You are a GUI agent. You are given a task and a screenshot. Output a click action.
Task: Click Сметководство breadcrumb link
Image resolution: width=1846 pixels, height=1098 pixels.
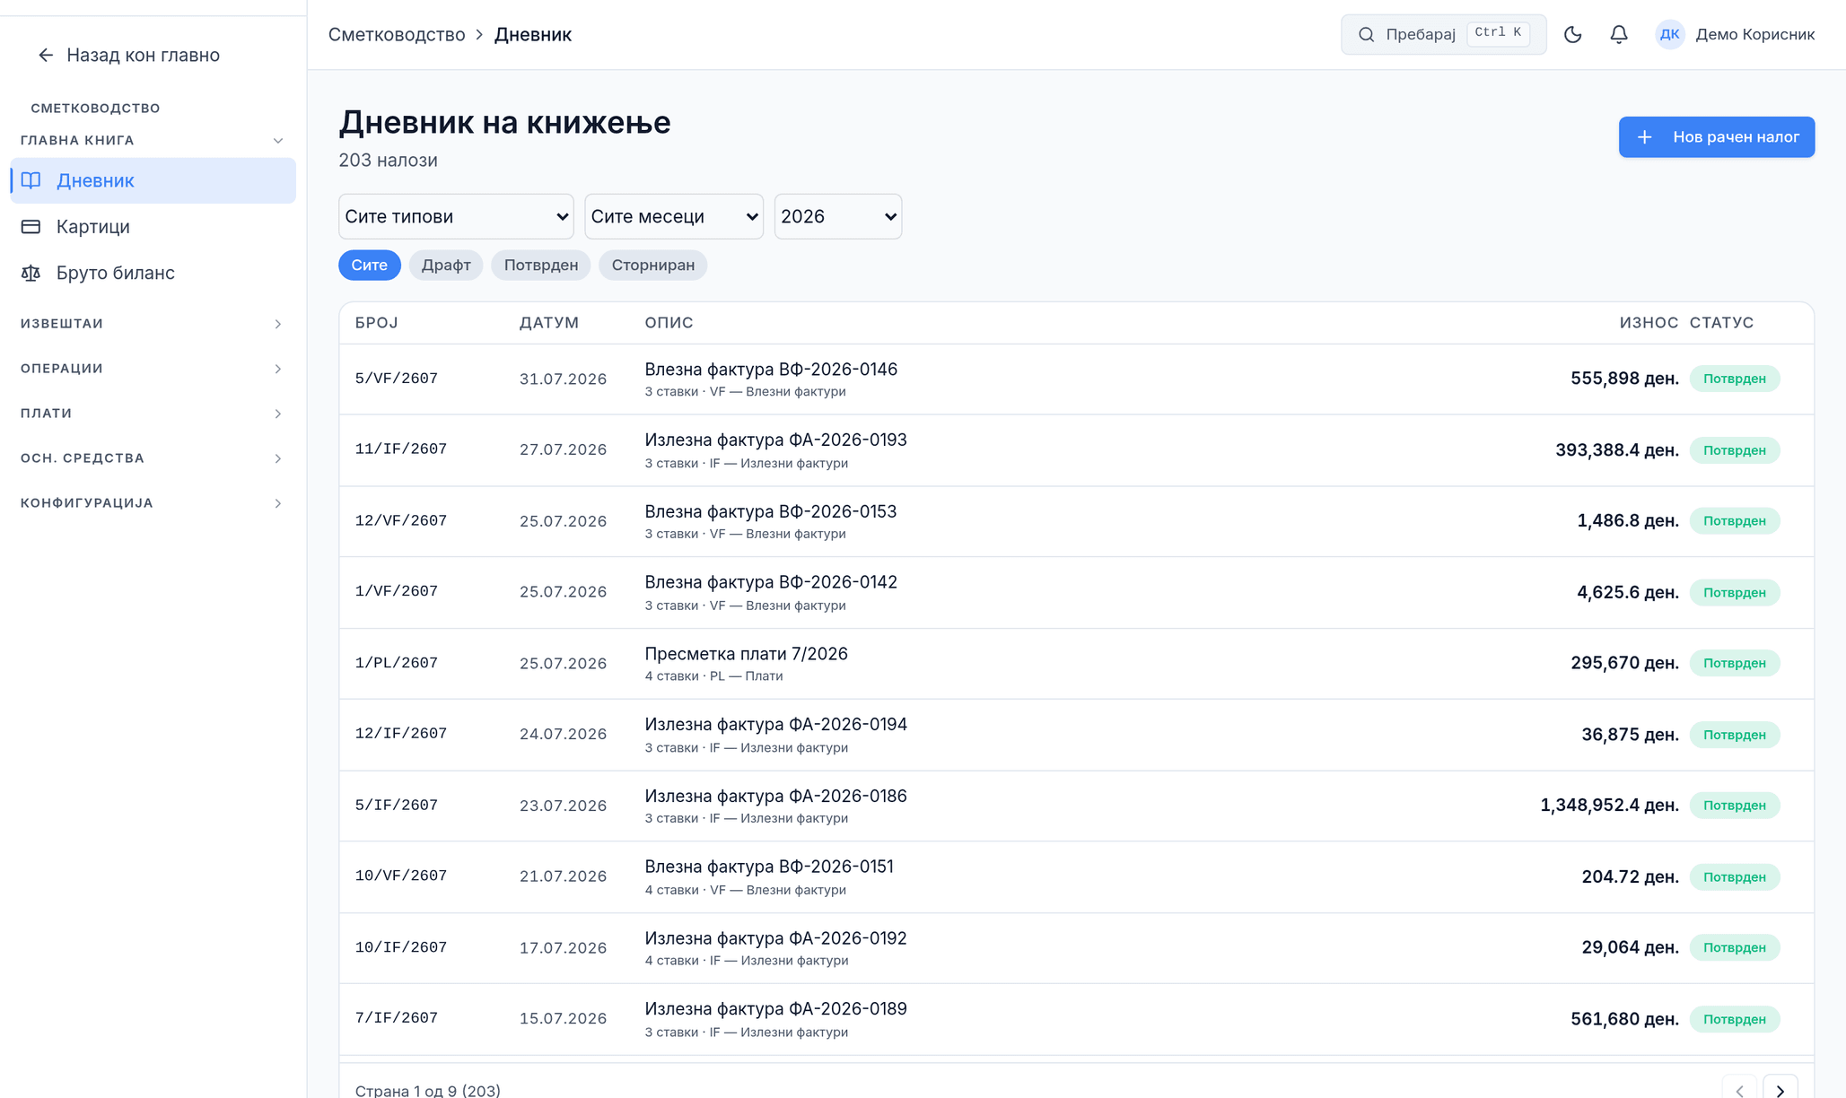pos(397,35)
